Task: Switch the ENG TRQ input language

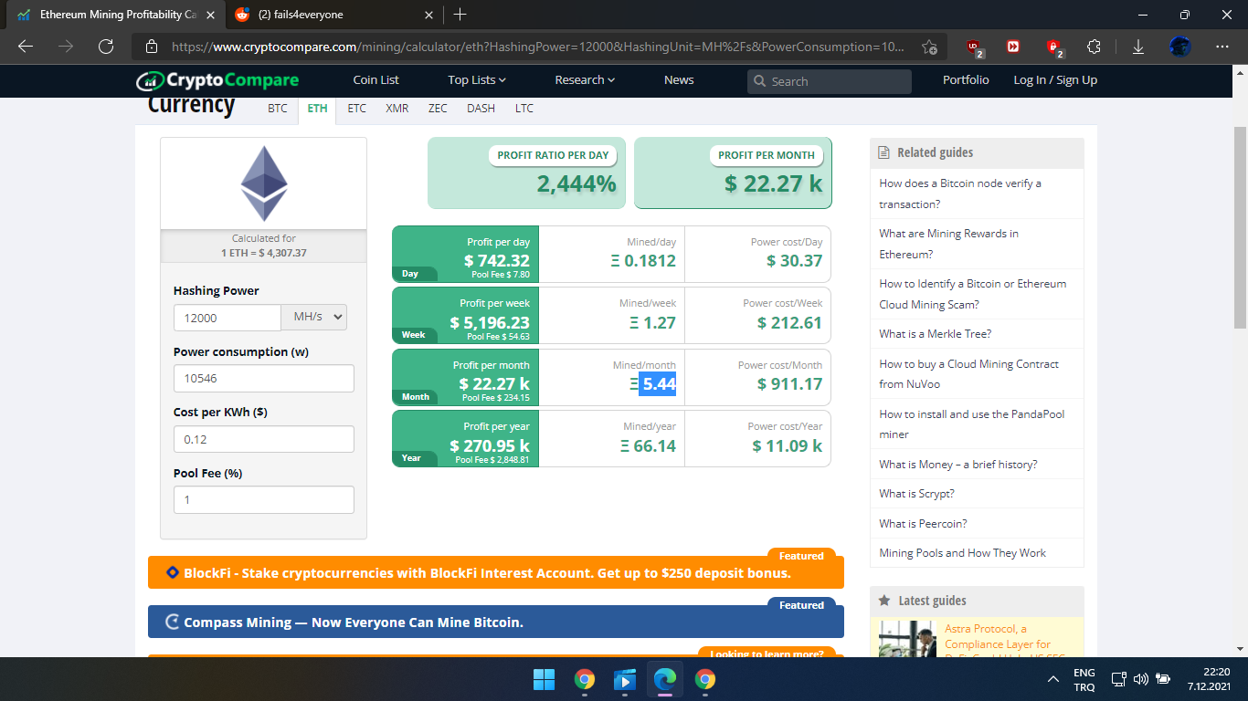Action: click(x=1084, y=679)
